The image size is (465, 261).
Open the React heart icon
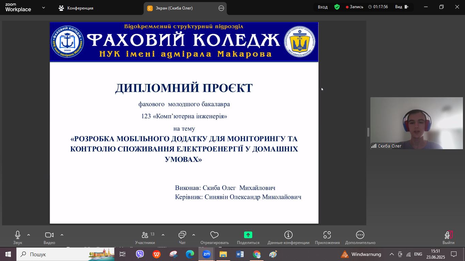tap(214, 235)
